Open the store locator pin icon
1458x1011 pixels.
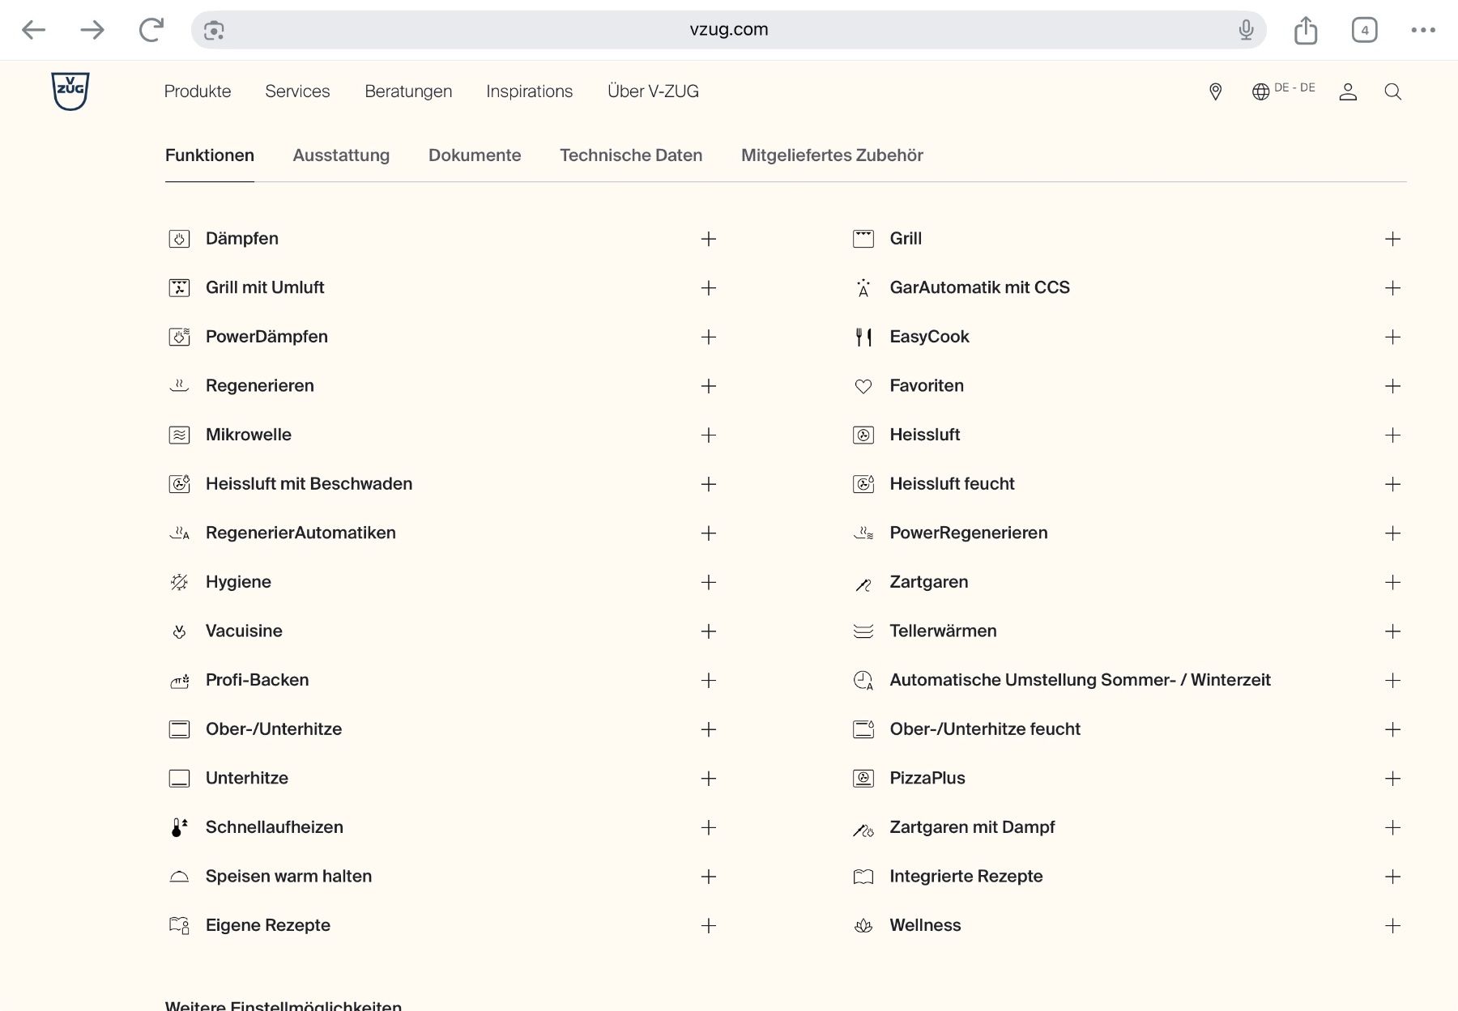click(x=1215, y=91)
